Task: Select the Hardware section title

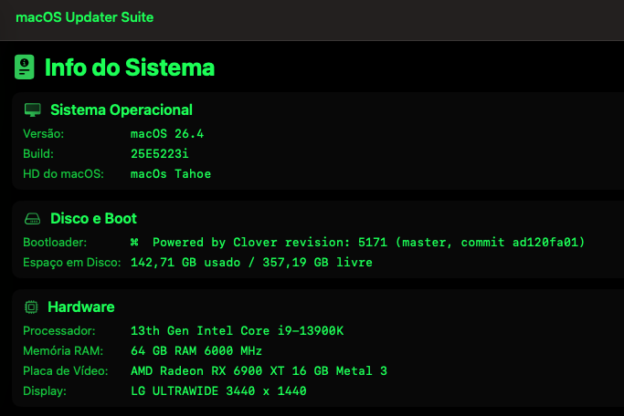Action: (81, 307)
